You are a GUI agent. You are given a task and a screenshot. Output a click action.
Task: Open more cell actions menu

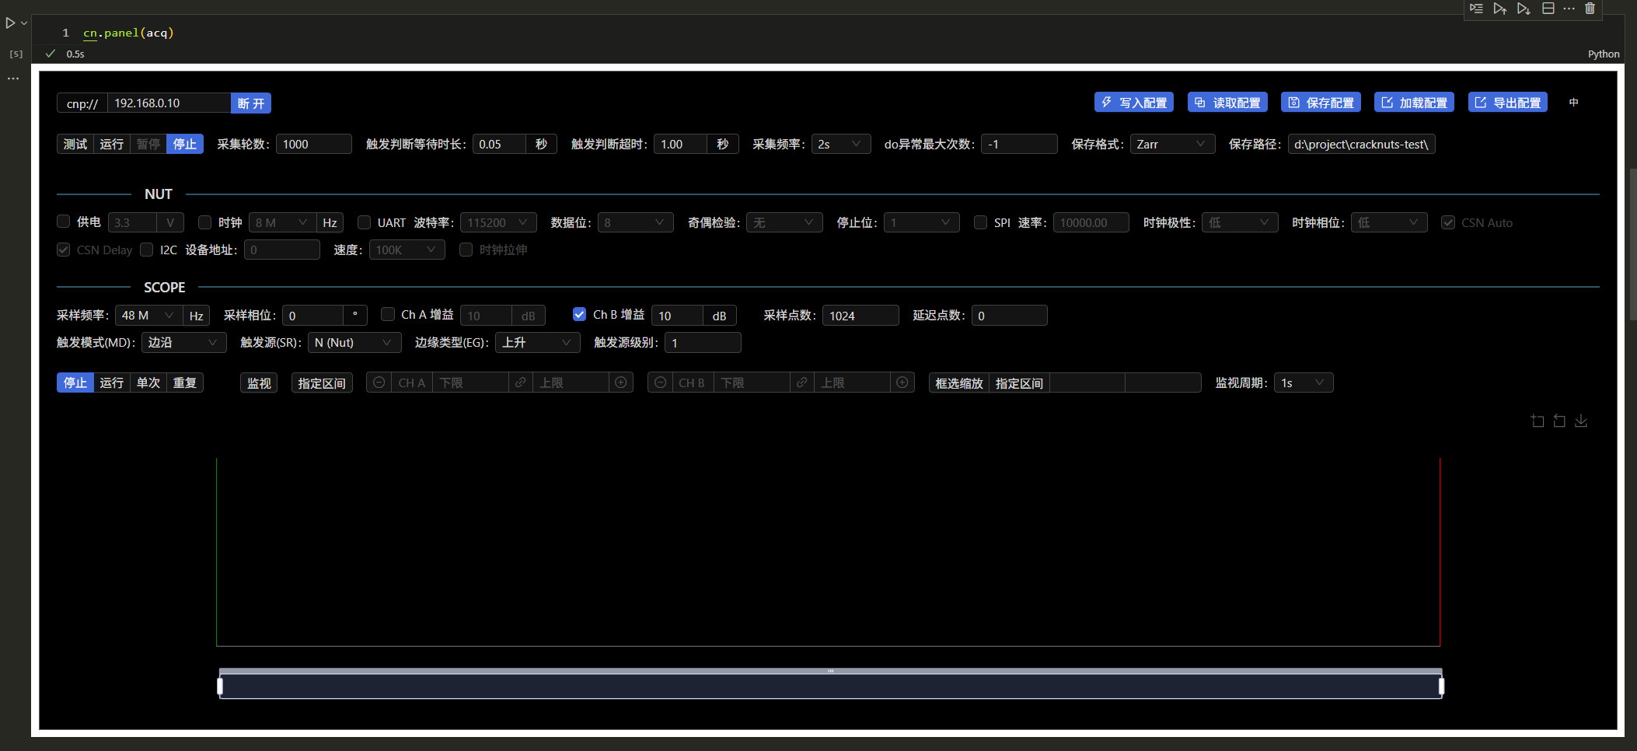tap(1569, 9)
